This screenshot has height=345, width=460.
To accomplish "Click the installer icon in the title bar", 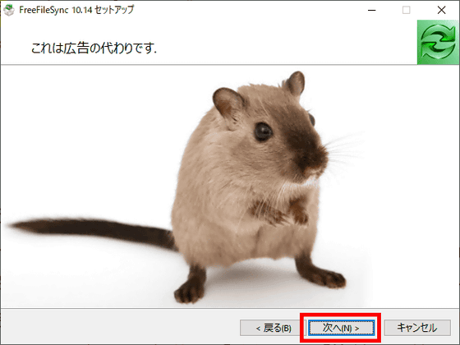I will (x=9, y=10).
